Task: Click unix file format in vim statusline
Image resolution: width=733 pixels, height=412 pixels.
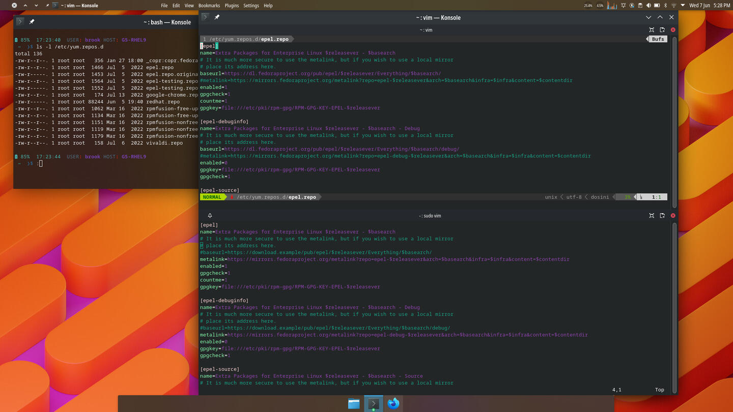Action: 551,197
